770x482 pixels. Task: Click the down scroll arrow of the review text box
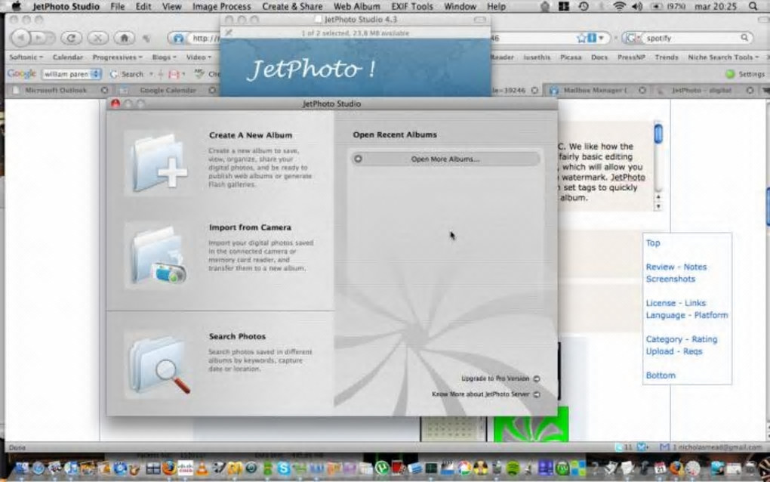click(658, 206)
